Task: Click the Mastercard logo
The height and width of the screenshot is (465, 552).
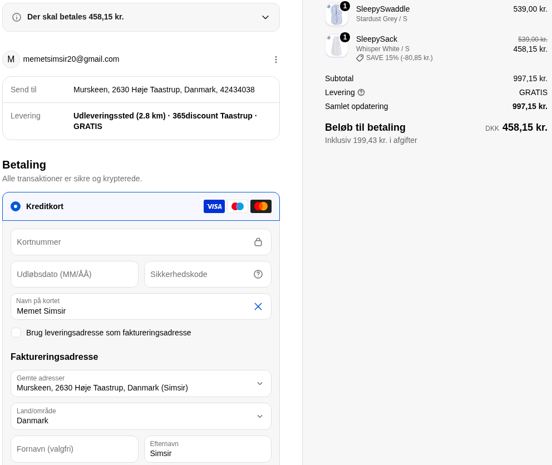Action: coord(261,206)
